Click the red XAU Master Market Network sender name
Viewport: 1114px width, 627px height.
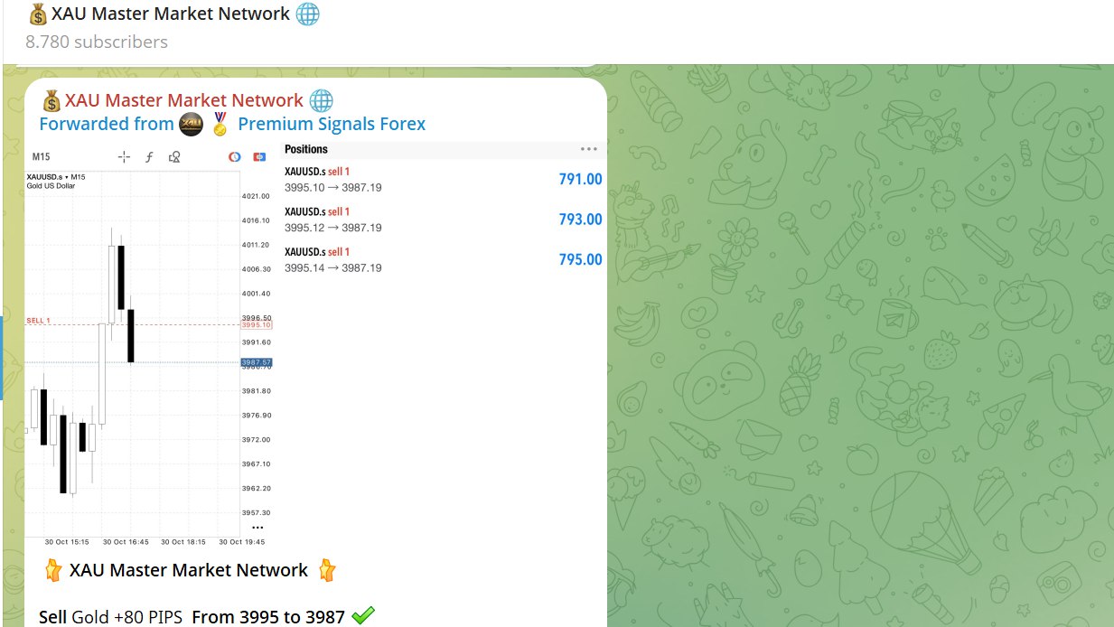pyautogui.click(x=184, y=100)
